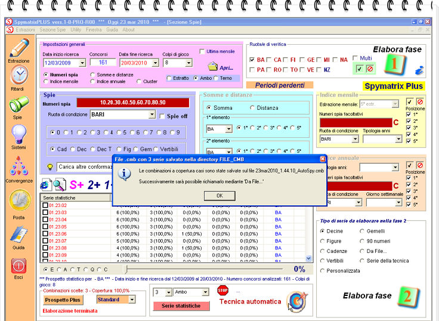Click OK in the saved file dialog
This screenshot has width=439, height=321.
[x=219, y=196]
